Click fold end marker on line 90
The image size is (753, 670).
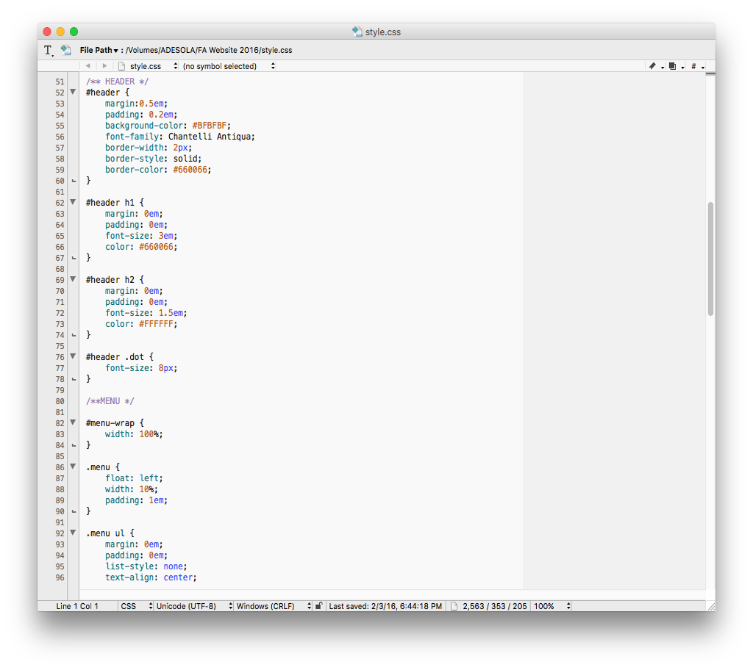click(x=74, y=511)
